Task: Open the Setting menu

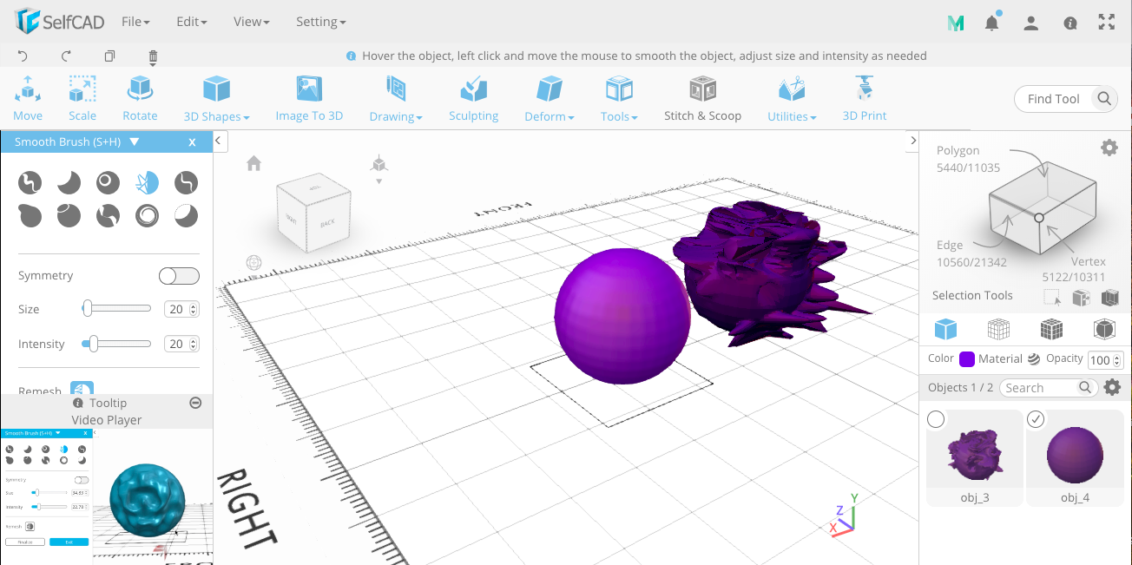Action: 320,22
